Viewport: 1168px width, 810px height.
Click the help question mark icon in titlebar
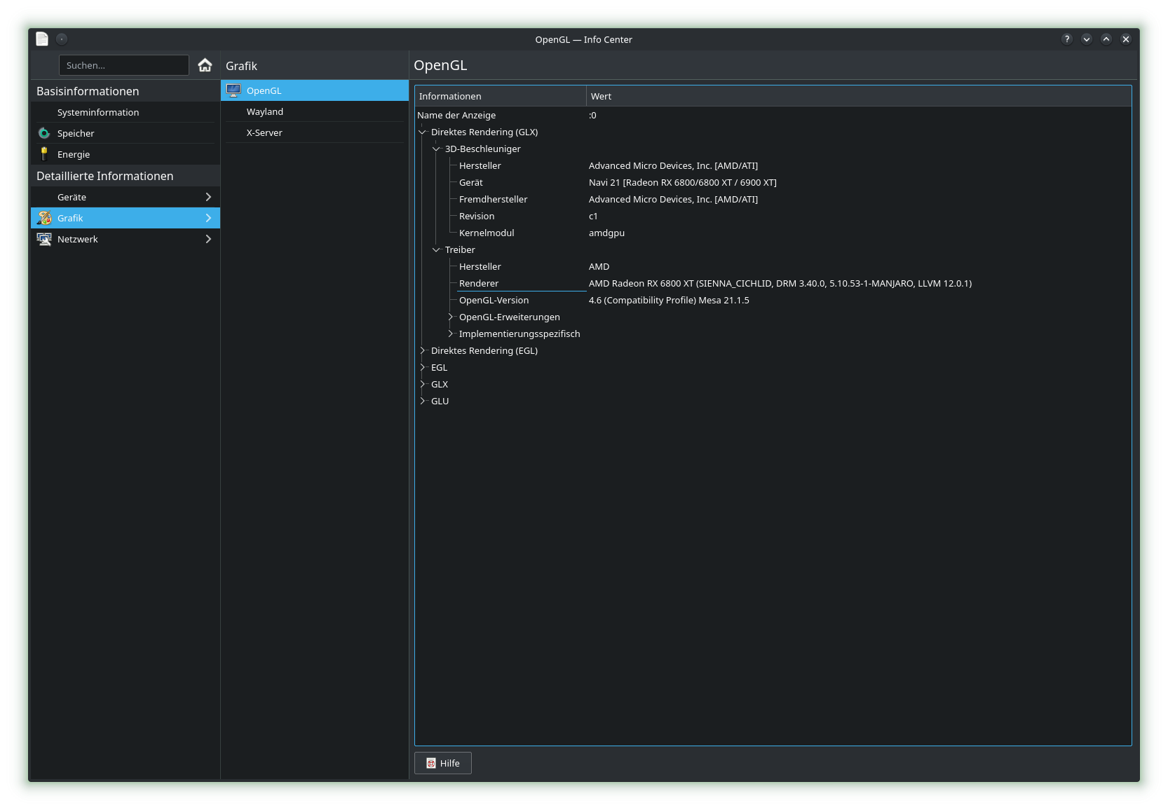(1066, 39)
